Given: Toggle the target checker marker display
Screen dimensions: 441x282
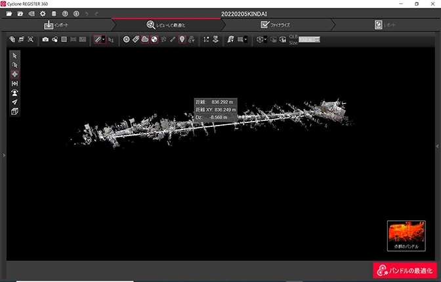Looking at the screenshot, I should point(154,39).
